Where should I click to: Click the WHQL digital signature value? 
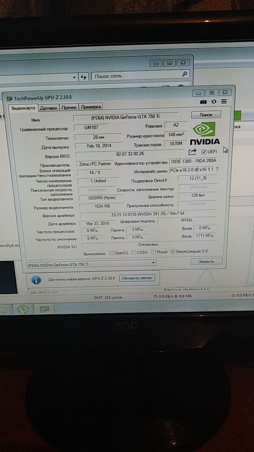[x=186, y=220]
